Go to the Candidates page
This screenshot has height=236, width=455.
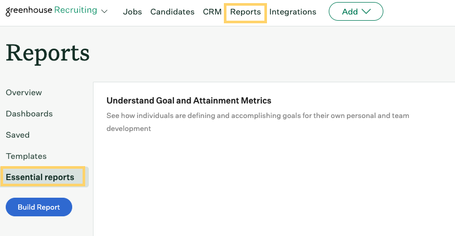pyautogui.click(x=172, y=12)
